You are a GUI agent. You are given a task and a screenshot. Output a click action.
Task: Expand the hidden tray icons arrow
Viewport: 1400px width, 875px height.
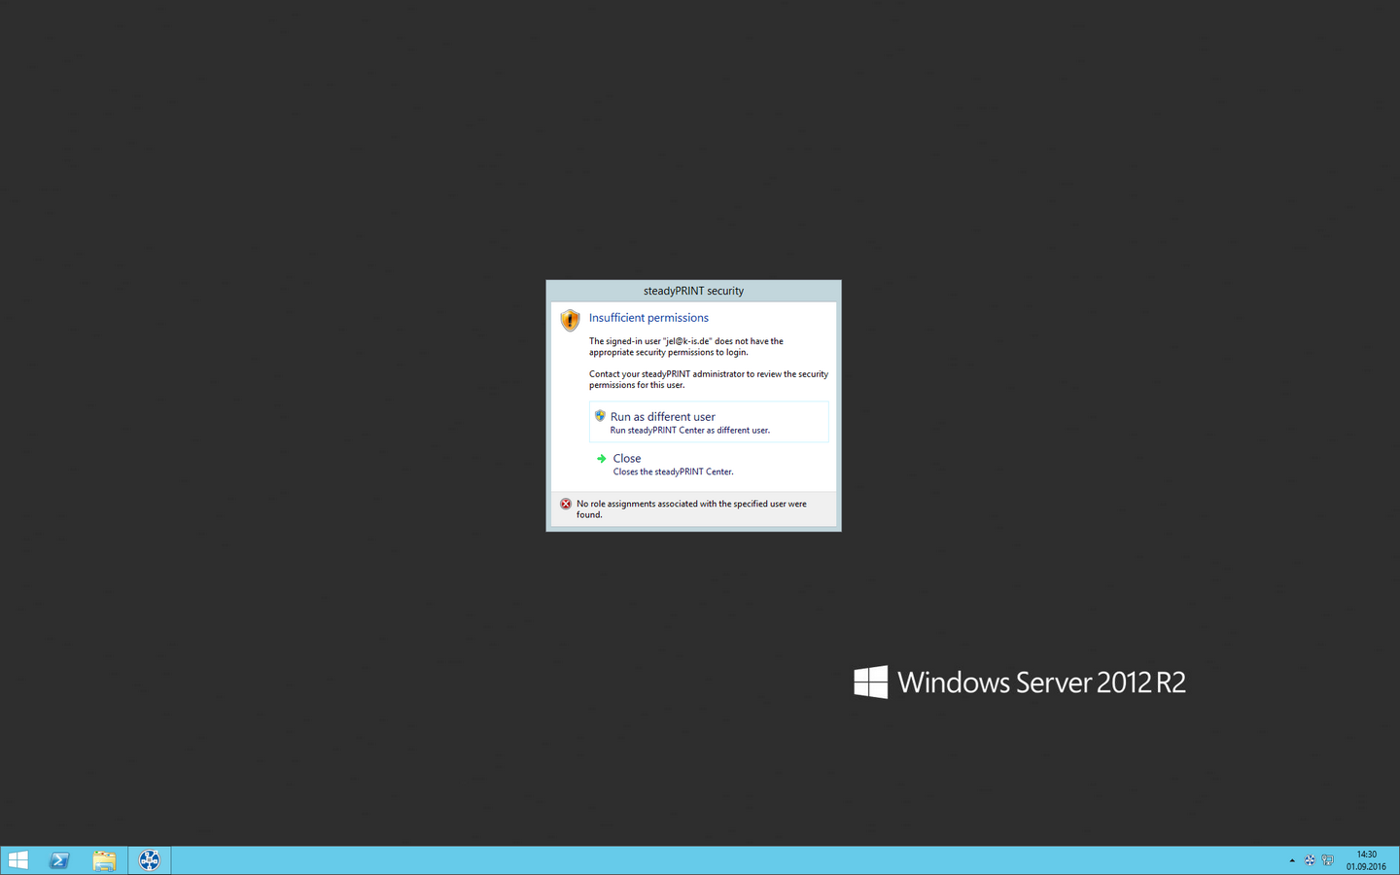(x=1292, y=860)
